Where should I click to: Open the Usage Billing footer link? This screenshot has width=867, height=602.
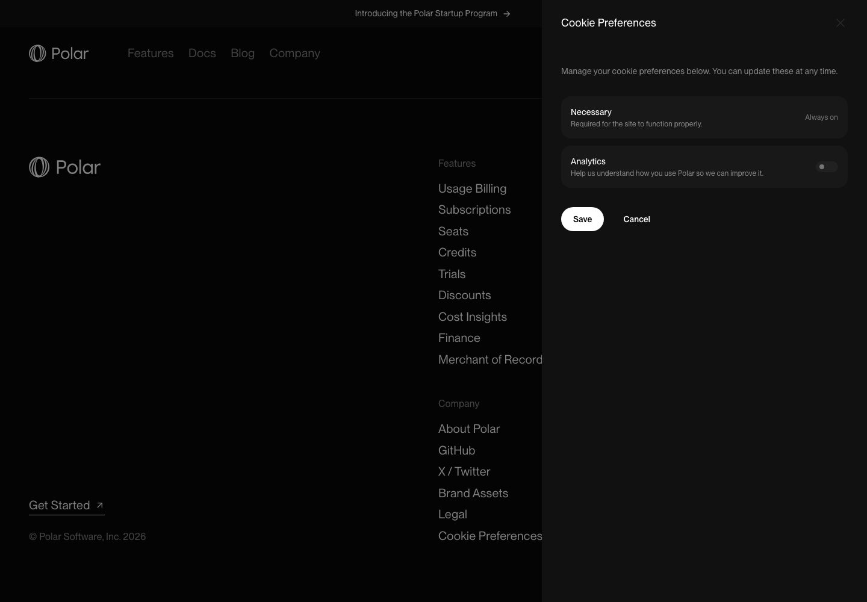tap(472, 189)
